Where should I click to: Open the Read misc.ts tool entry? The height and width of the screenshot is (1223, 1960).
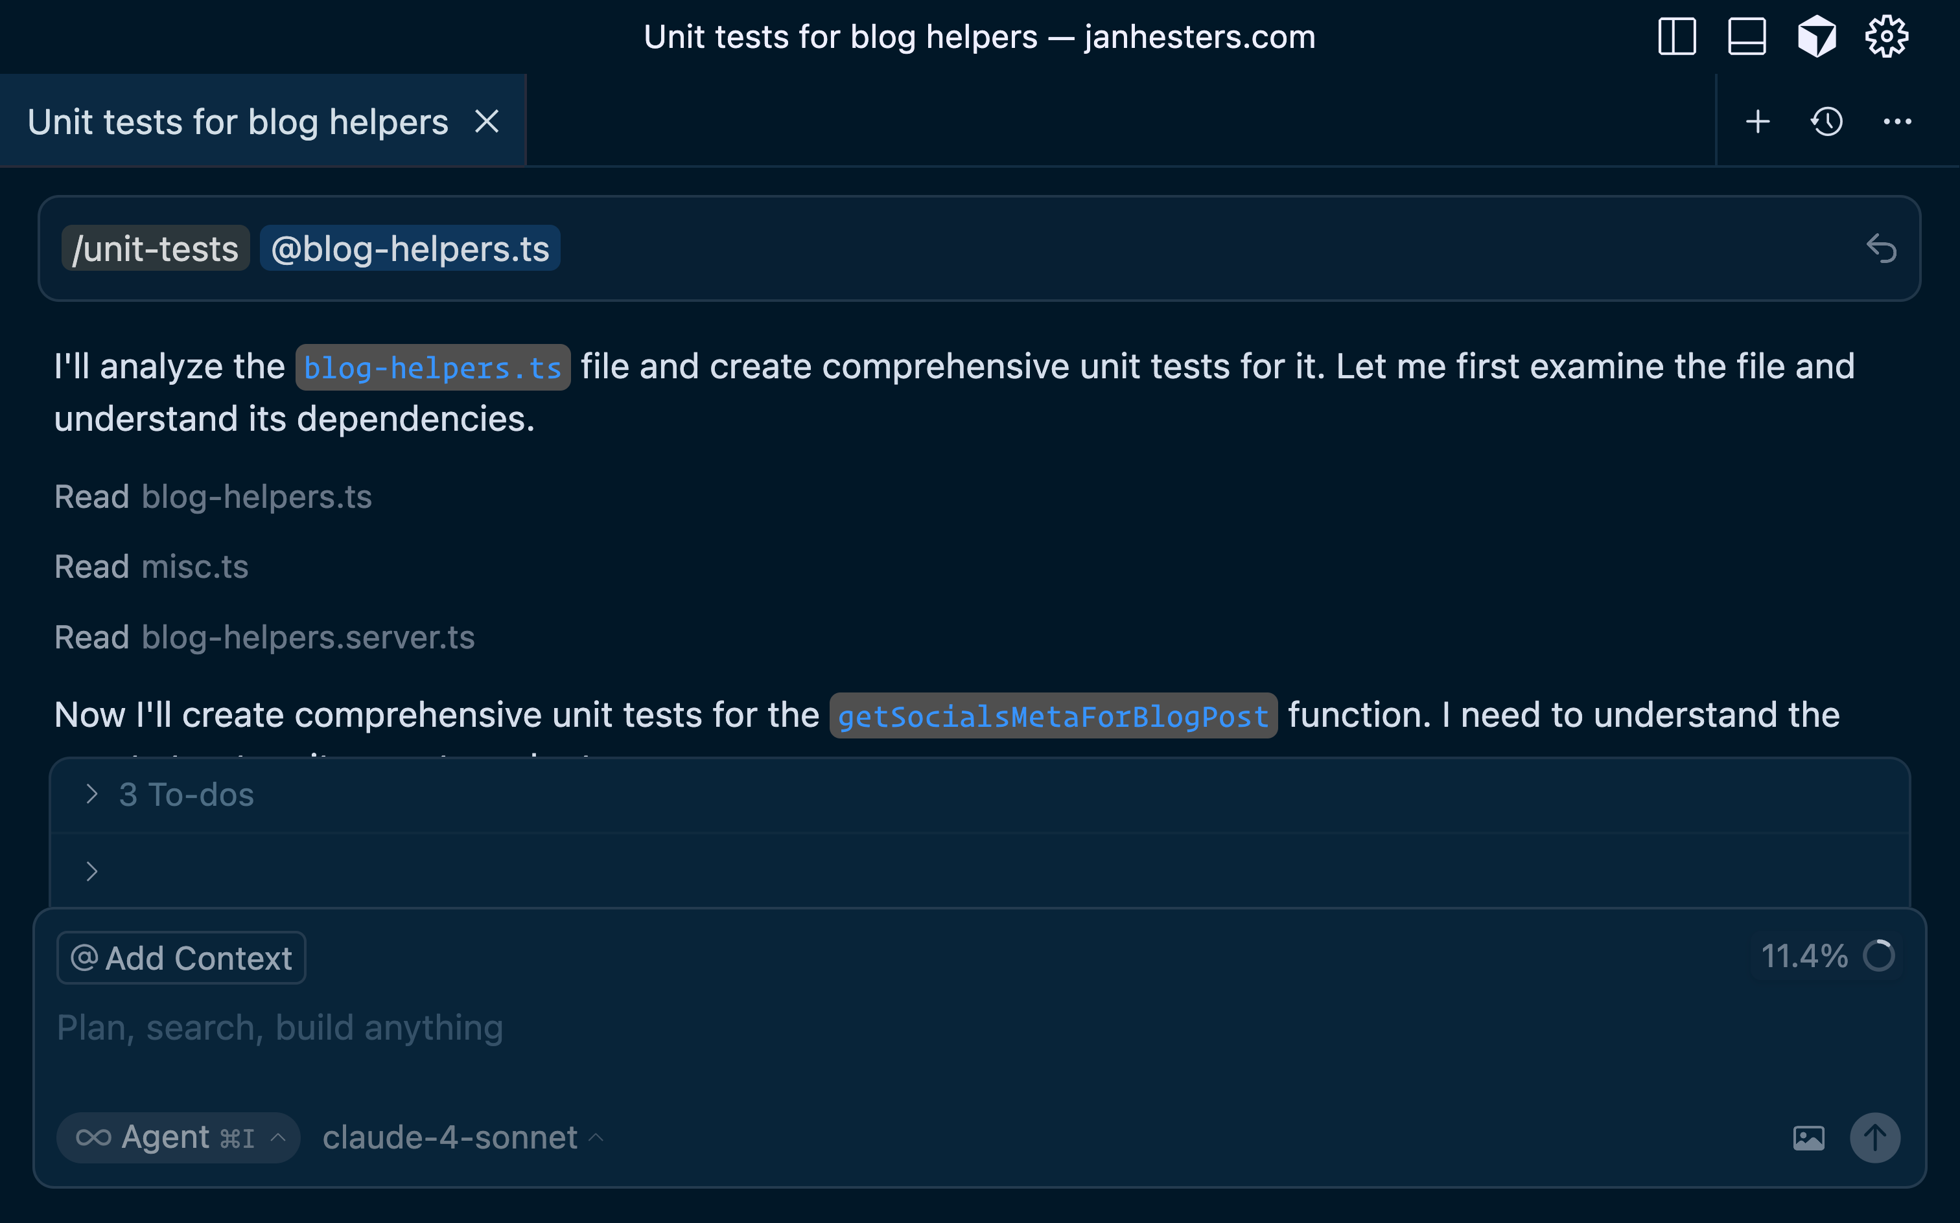151,567
